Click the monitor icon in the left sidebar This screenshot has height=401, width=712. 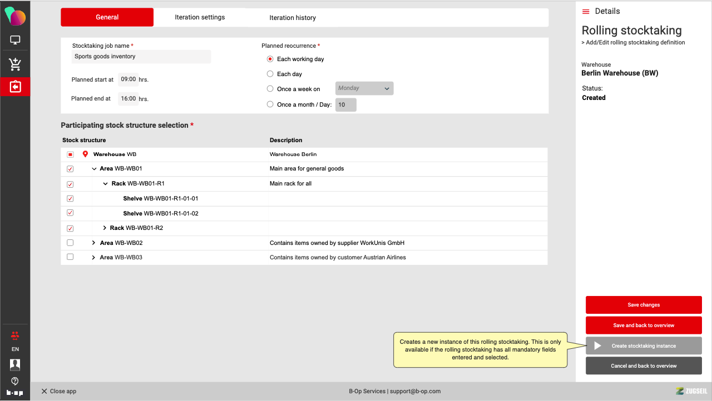pyautogui.click(x=15, y=40)
